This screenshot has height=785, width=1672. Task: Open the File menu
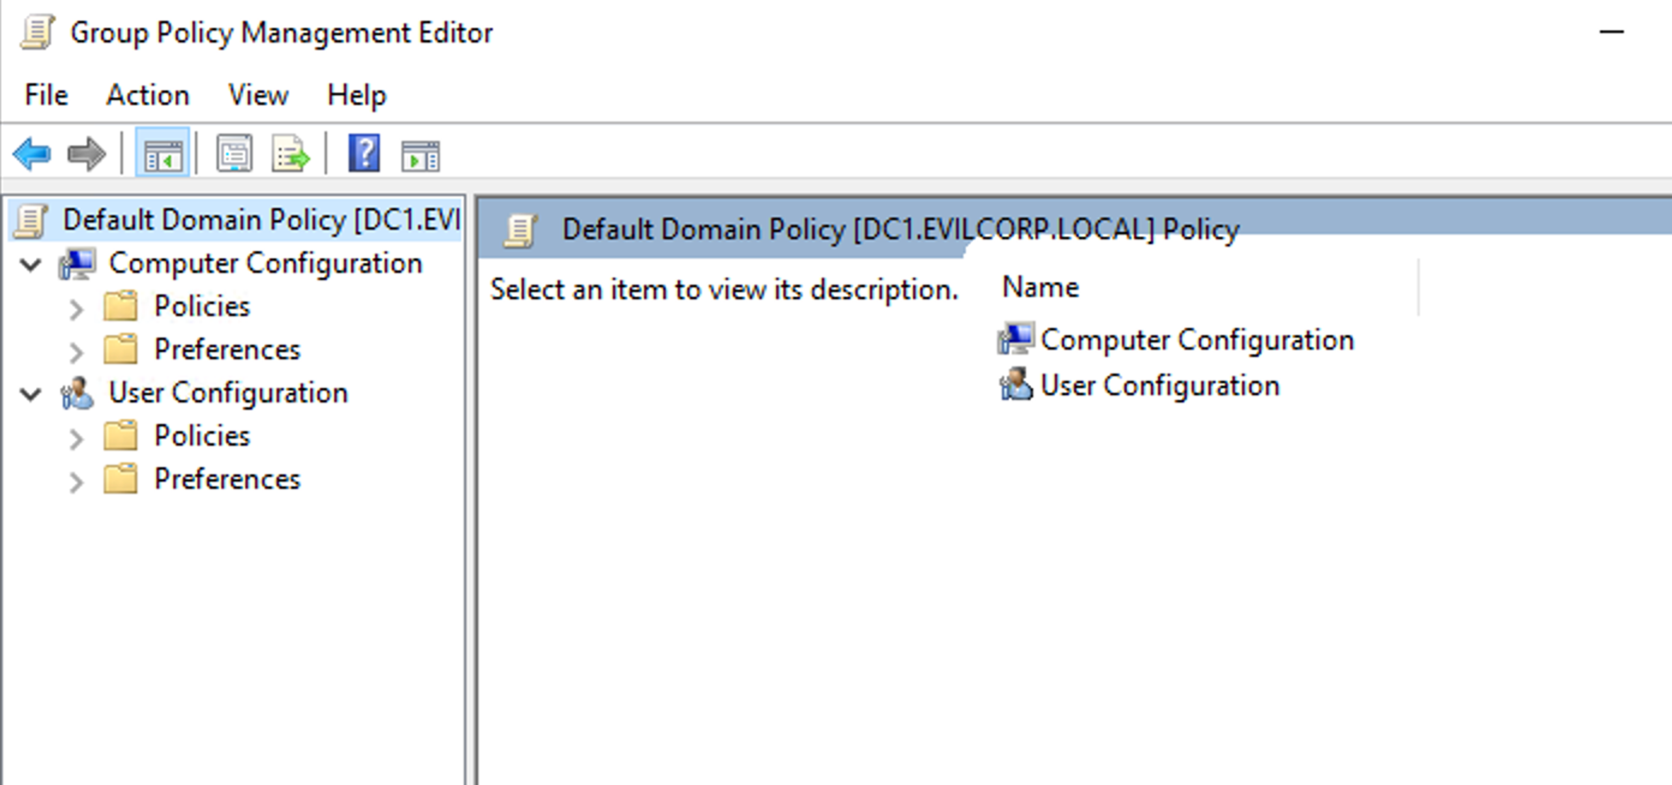pyautogui.click(x=45, y=95)
